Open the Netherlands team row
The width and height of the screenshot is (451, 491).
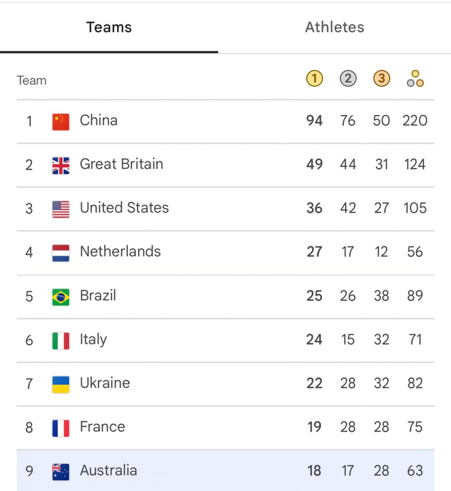[x=225, y=253]
